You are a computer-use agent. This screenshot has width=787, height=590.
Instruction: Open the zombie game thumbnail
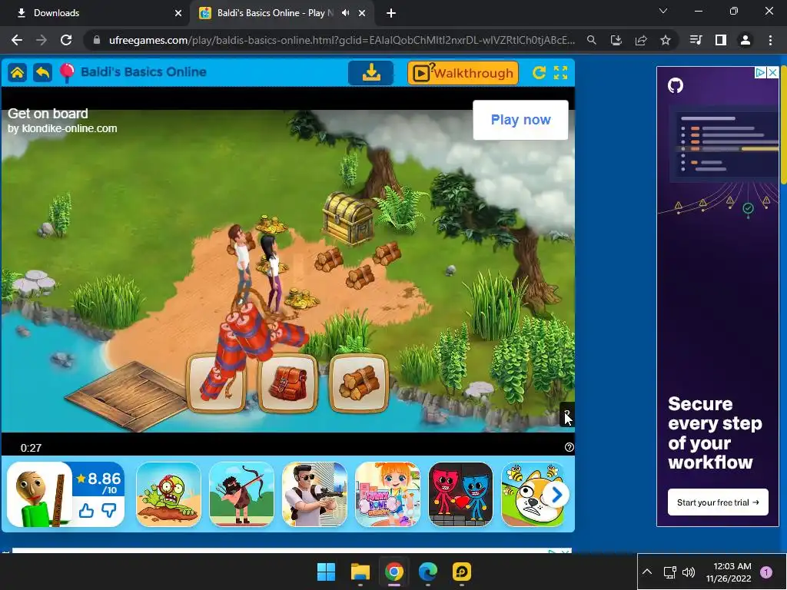pyautogui.click(x=168, y=494)
